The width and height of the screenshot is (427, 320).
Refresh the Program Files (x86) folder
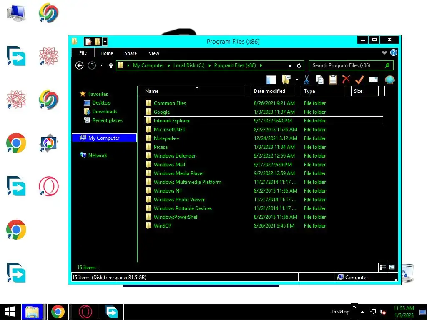coord(299,65)
